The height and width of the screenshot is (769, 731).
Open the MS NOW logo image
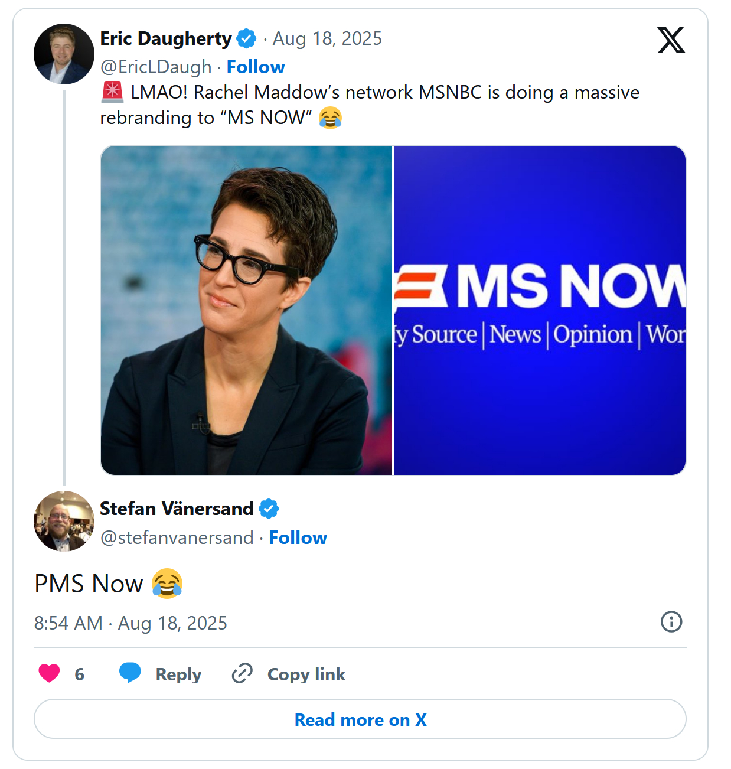point(540,310)
